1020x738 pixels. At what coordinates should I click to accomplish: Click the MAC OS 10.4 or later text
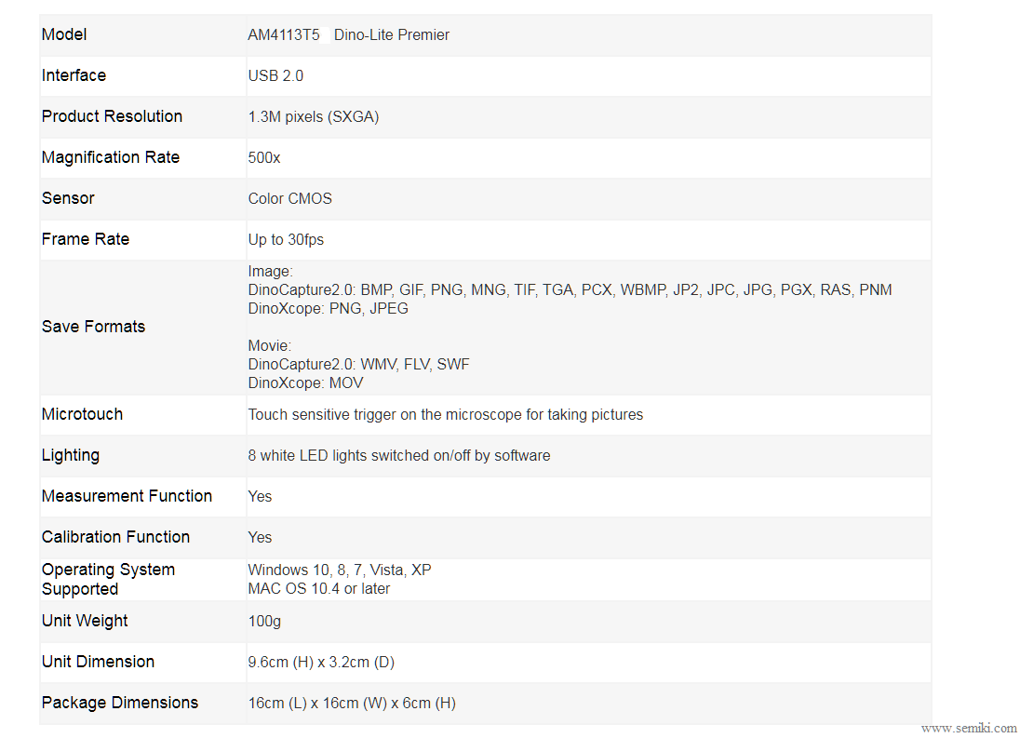(x=318, y=589)
